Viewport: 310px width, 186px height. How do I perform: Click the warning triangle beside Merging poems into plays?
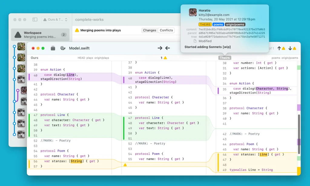(77, 30)
